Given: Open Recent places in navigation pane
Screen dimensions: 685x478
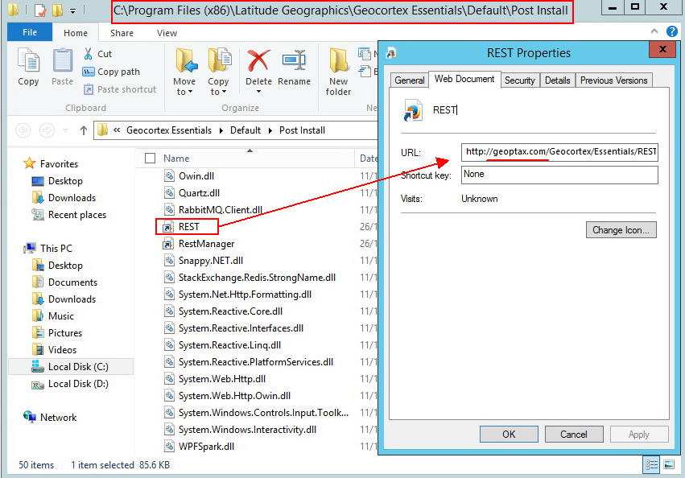Looking at the screenshot, I should point(77,215).
